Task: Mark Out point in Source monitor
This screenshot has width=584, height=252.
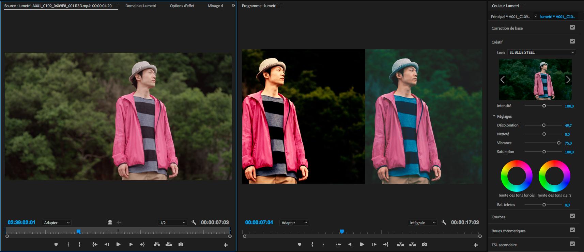Action: tap(79, 245)
